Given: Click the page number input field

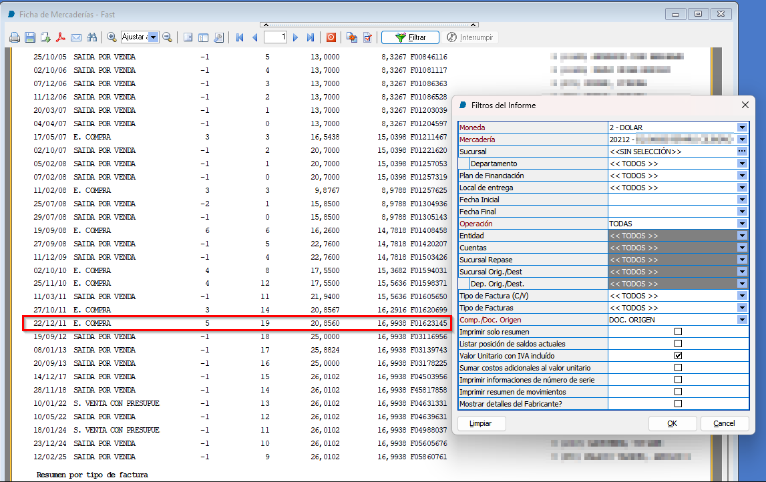Looking at the screenshot, I should (x=275, y=37).
